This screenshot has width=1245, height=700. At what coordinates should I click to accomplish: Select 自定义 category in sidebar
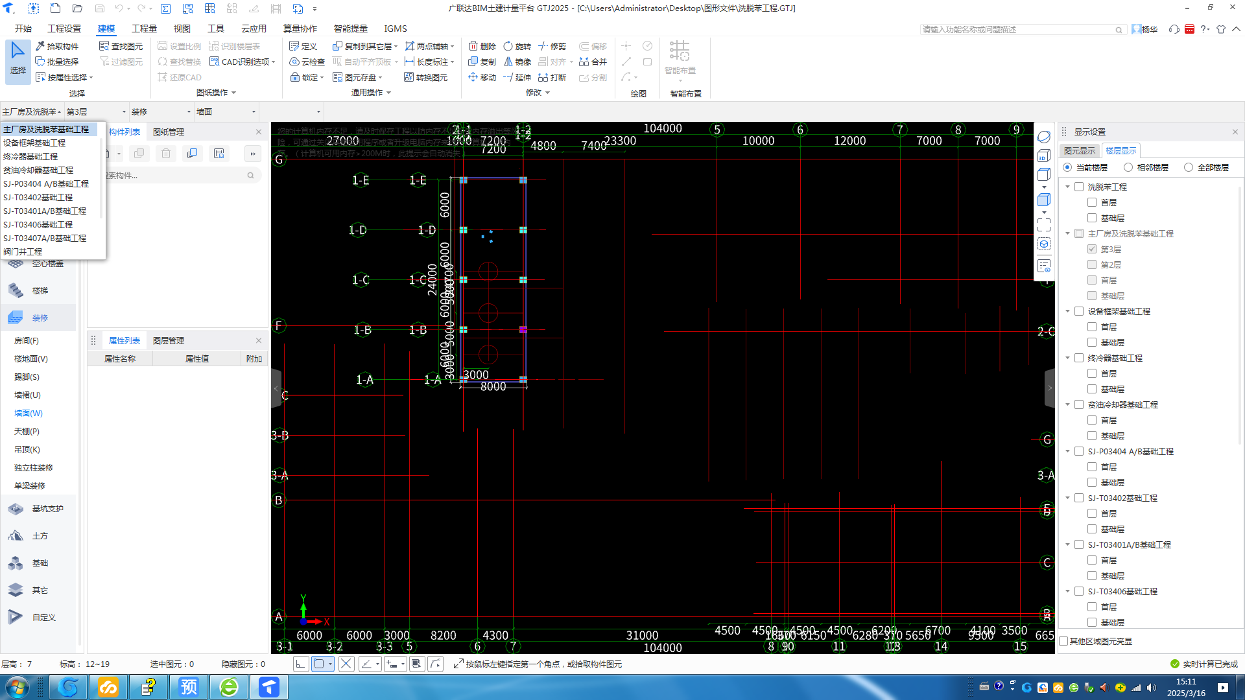pos(38,618)
